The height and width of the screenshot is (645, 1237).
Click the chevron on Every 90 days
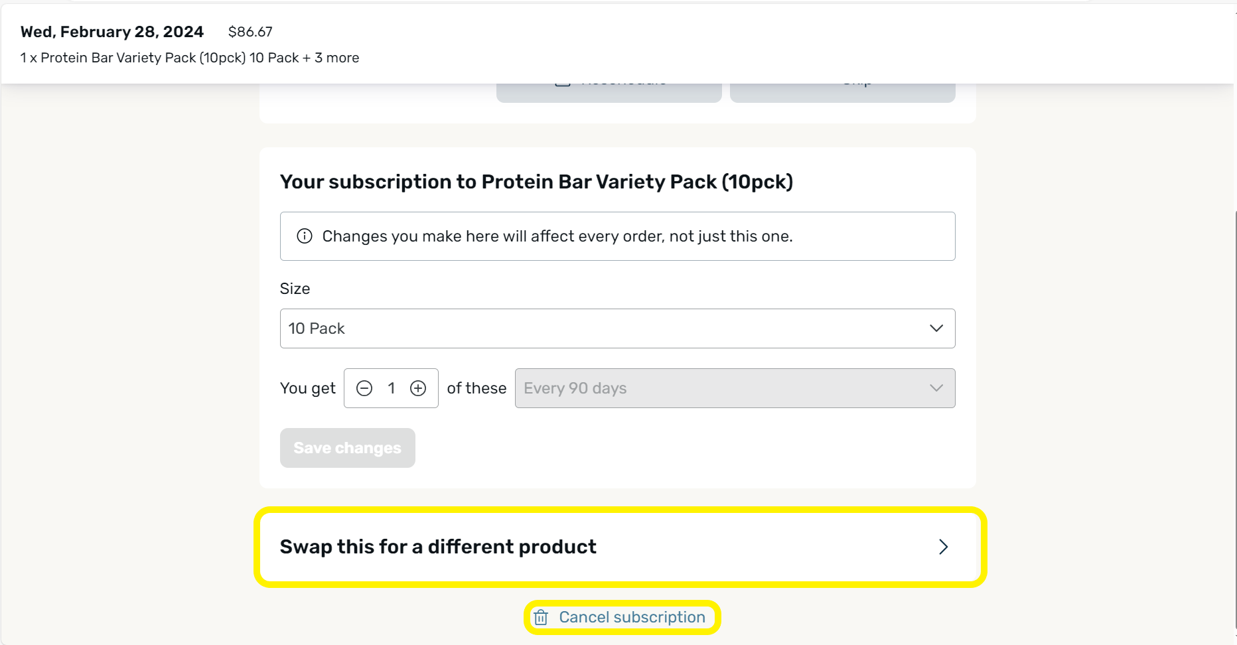pos(936,388)
